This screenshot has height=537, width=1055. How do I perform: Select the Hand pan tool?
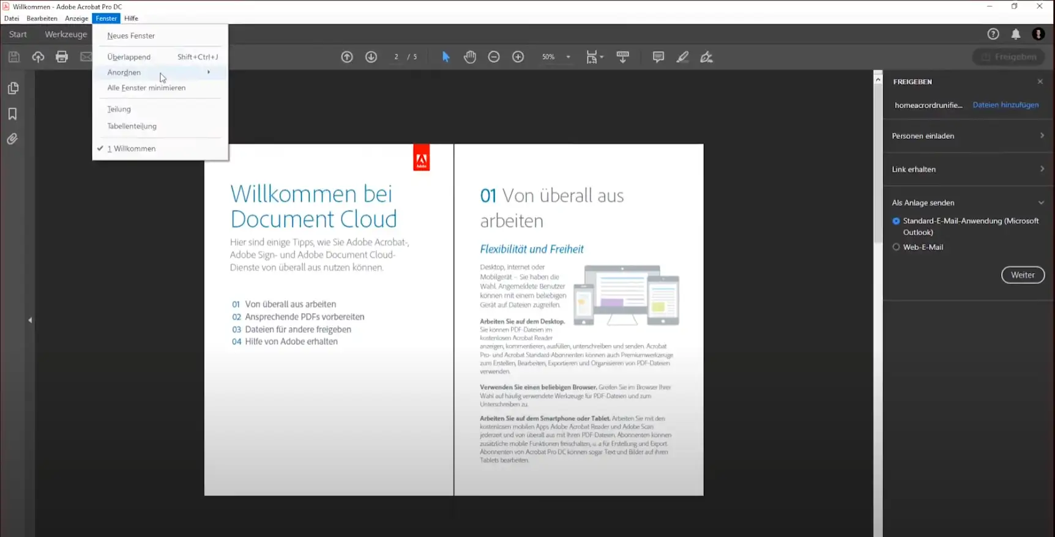469,57
